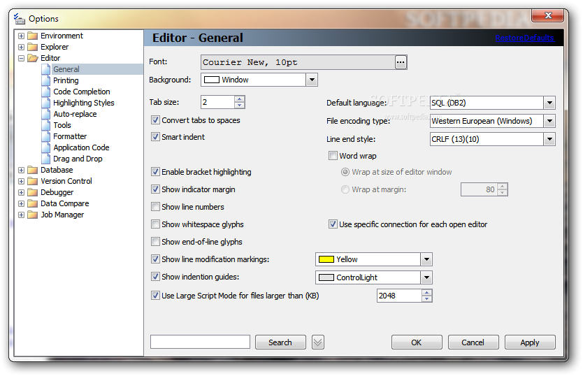
Task: Open the ControlLight guide color dropdown
Action: click(426, 277)
